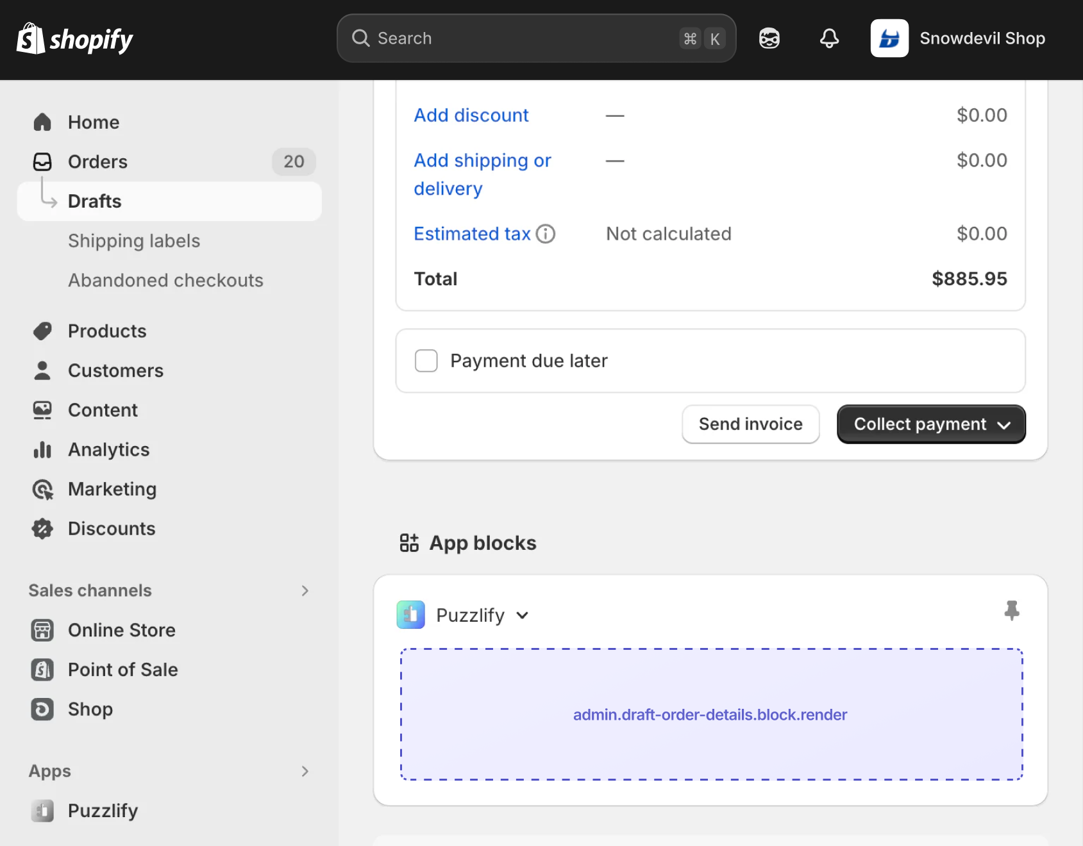The width and height of the screenshot is (1083, 846).
Task: Click the Content image icon
Action: pyautogui.click(x=42, y=410)
